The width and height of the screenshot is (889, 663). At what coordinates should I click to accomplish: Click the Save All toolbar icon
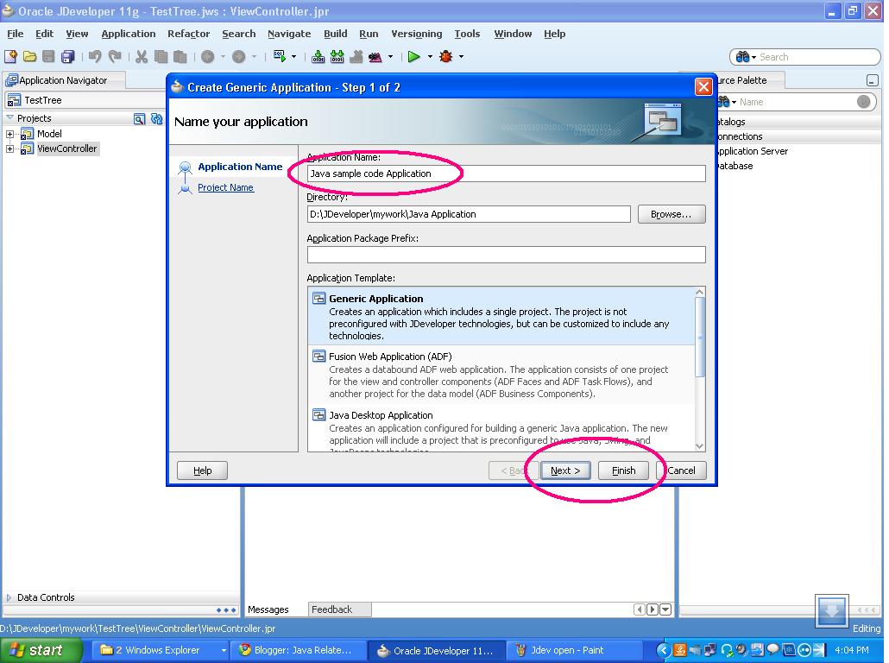(67, 56)
